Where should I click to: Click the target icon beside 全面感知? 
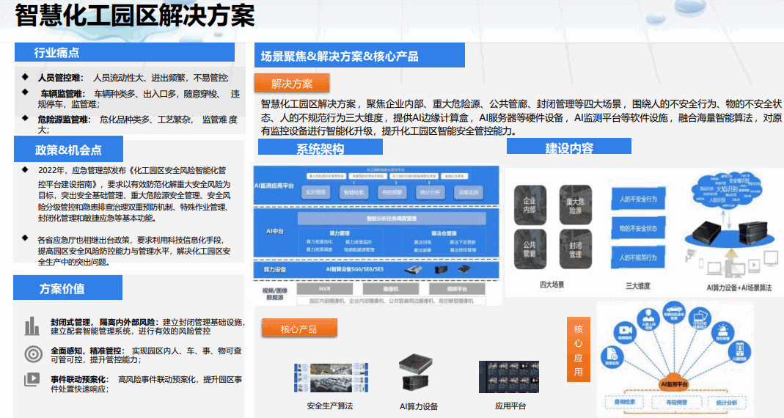pyautogui.click(x=32, y=353)
